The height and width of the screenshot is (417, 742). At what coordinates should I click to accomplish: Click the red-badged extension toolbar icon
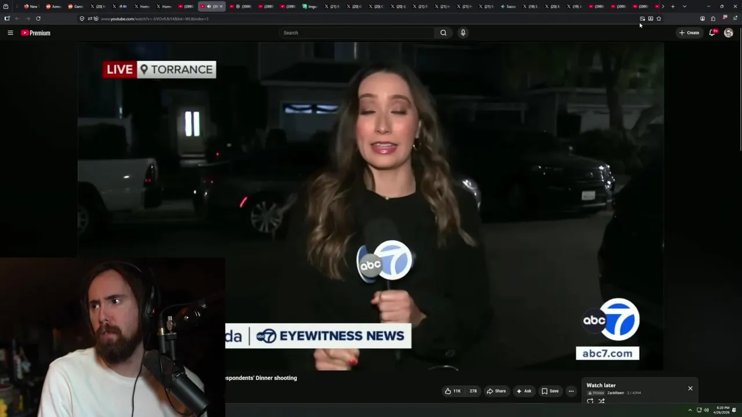tap(725, 18)
